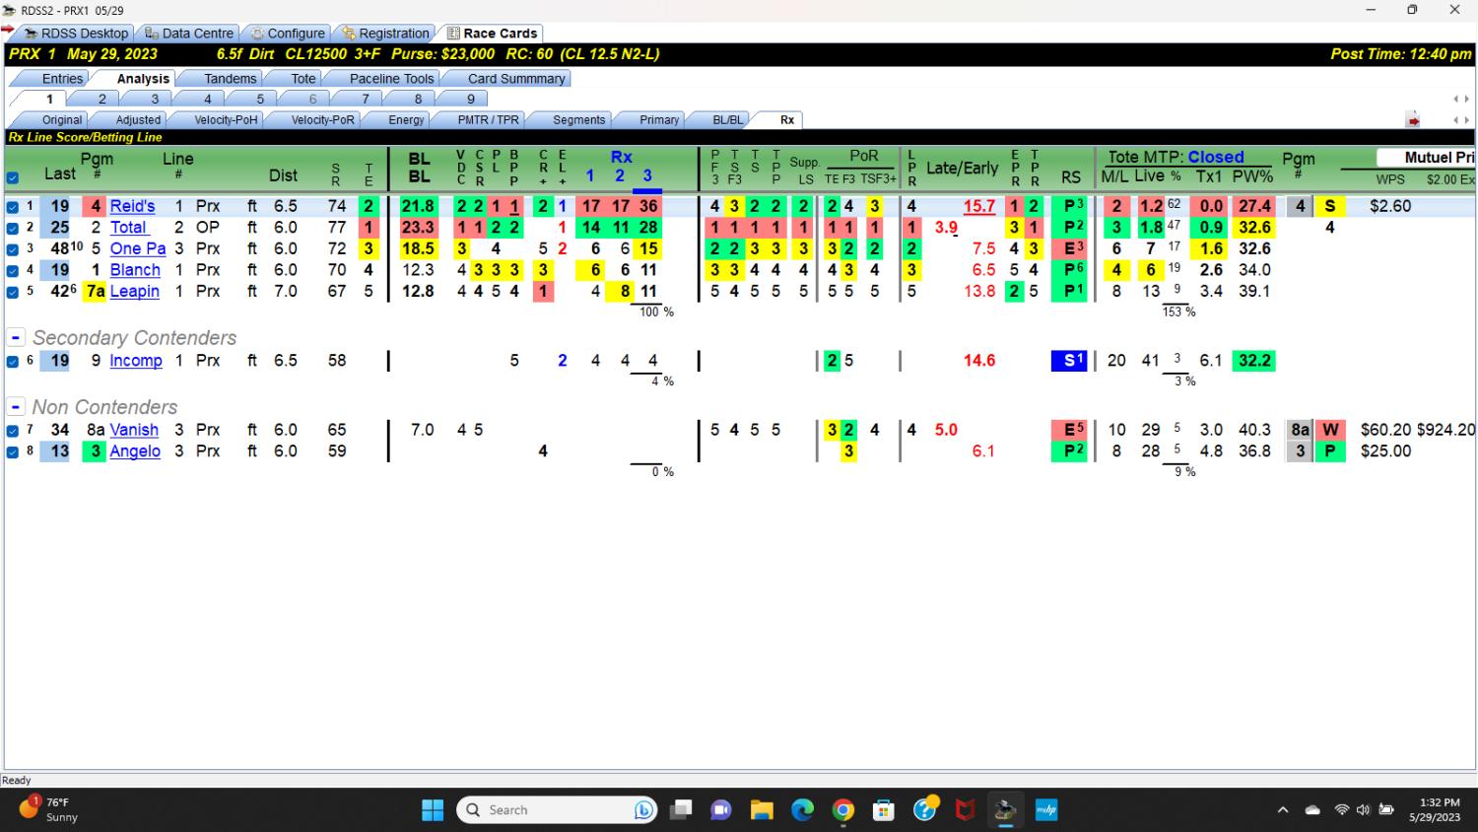Click the Windows taskbar Search box

click(x=557, y=810)
